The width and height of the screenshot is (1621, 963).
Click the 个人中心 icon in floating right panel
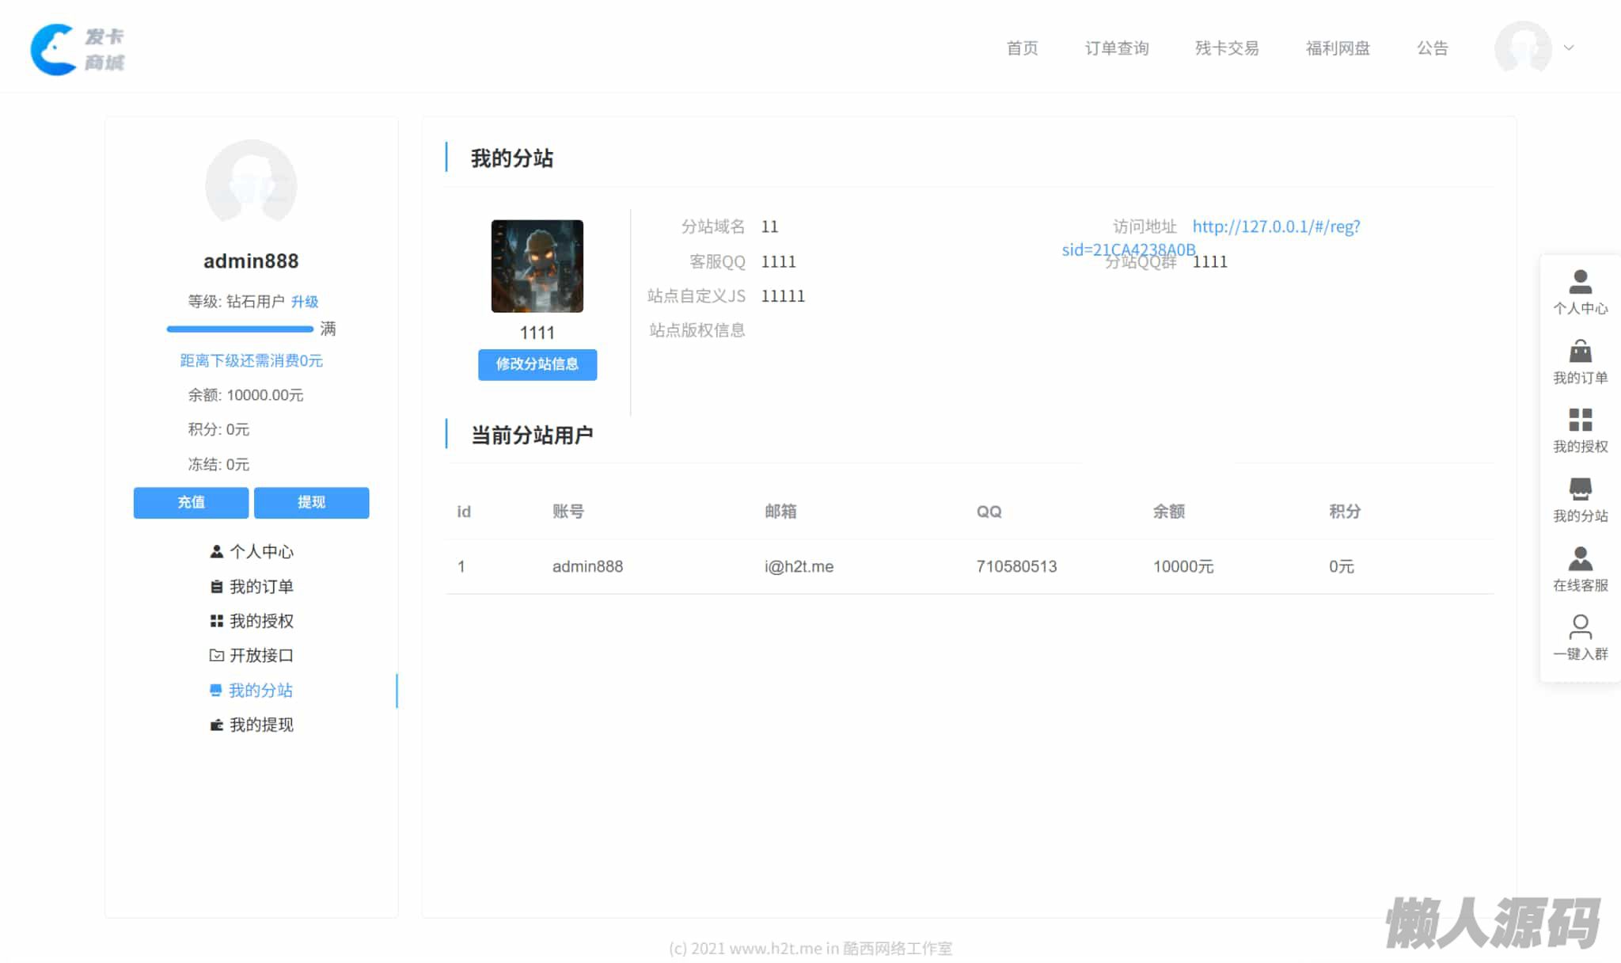click(x=1580, y=282)
